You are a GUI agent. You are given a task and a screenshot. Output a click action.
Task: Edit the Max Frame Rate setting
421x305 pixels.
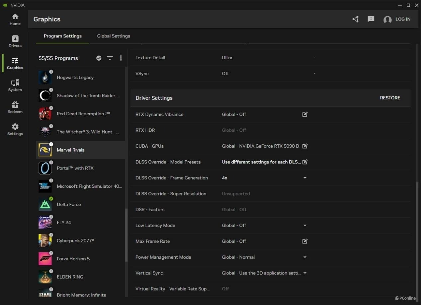point(305,241)
